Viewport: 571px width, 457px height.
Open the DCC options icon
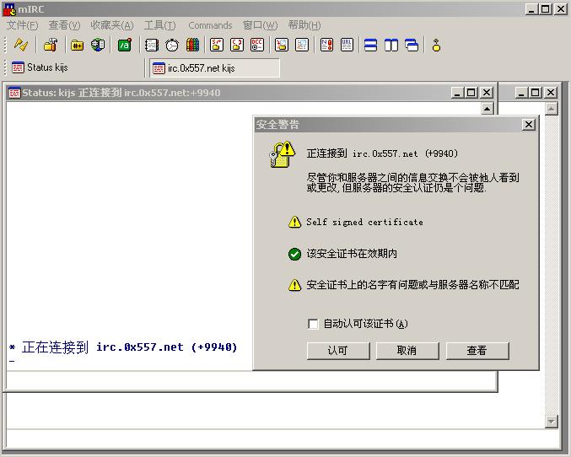[257, 46]
